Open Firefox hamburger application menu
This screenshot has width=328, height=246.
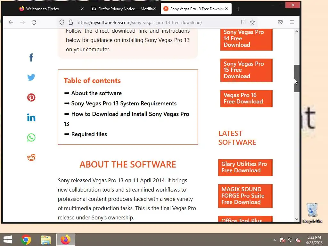(292, 22)
